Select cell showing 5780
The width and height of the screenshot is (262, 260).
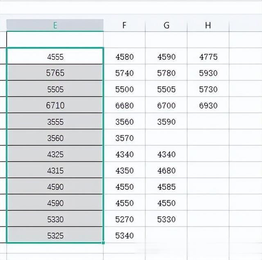[166, 73]
